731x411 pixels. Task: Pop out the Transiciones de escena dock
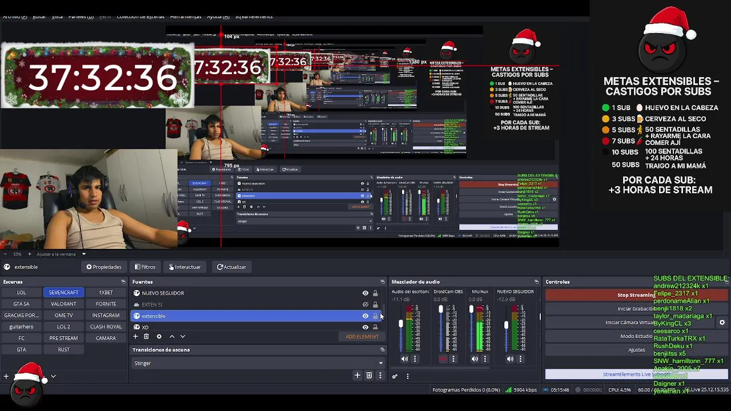pos(383,349)
